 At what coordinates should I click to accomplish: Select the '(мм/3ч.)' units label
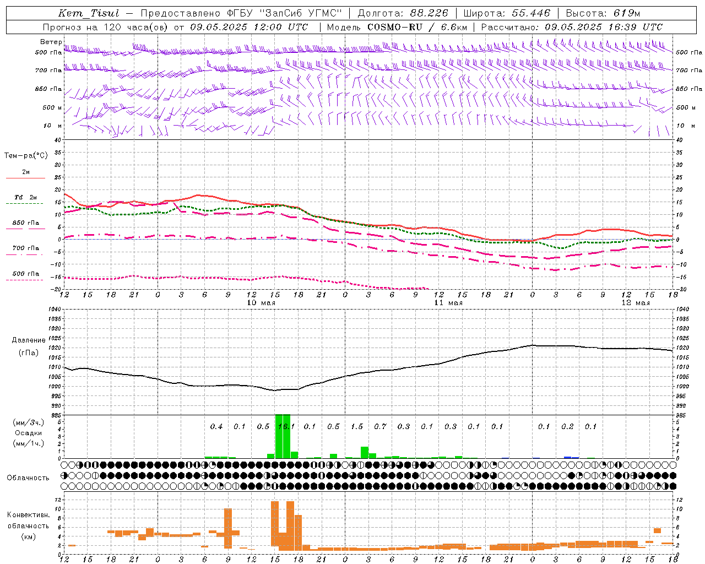click(x=28, y=422)
